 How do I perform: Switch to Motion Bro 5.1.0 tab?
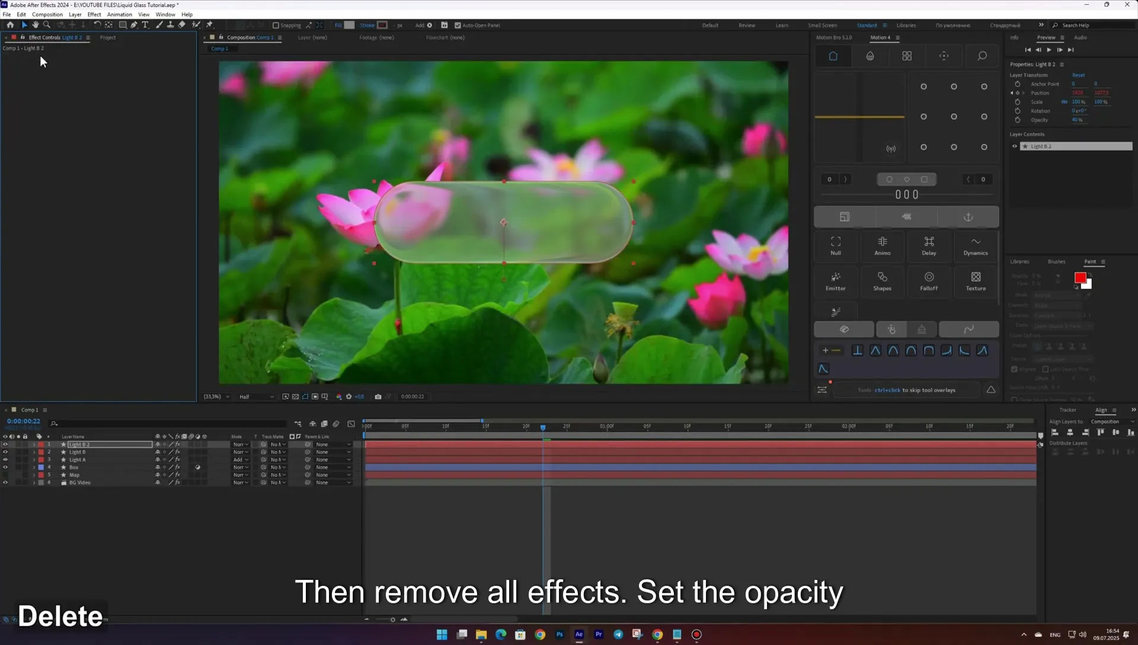pos(834,37)
